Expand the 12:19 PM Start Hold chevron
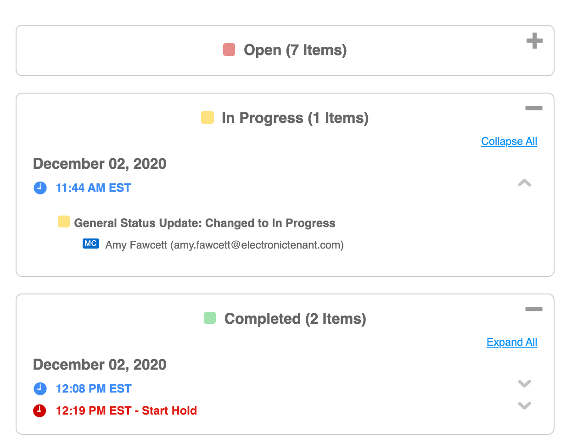The width and height of the screenshot is (572, 443). point(524,405)
